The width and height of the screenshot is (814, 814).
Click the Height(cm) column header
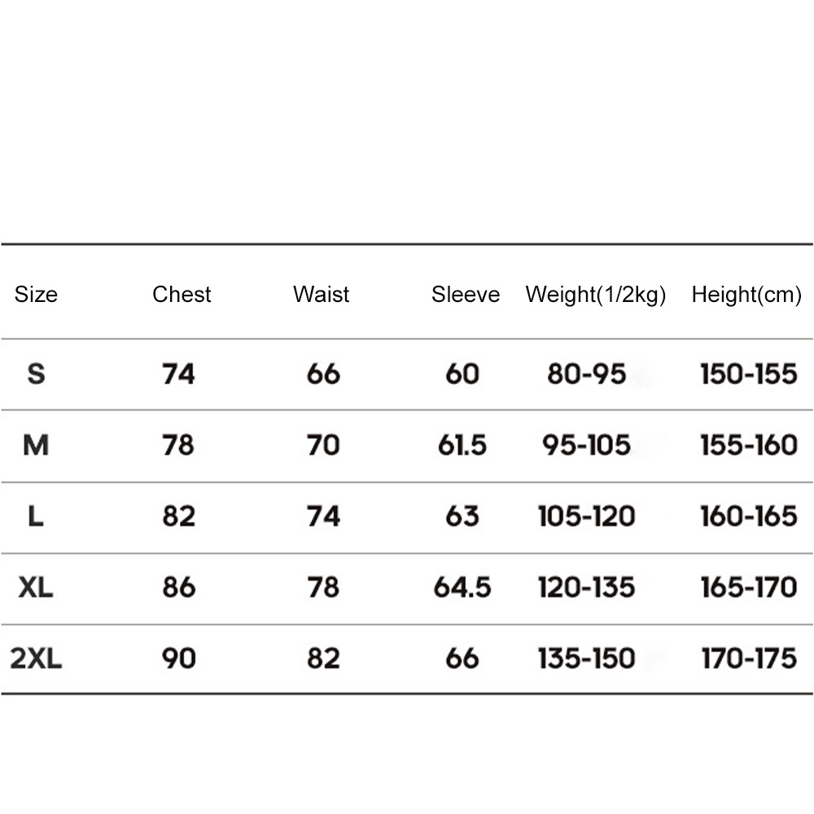[746, 295]
